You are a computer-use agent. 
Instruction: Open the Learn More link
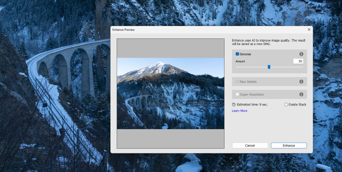tap(239, 111)
